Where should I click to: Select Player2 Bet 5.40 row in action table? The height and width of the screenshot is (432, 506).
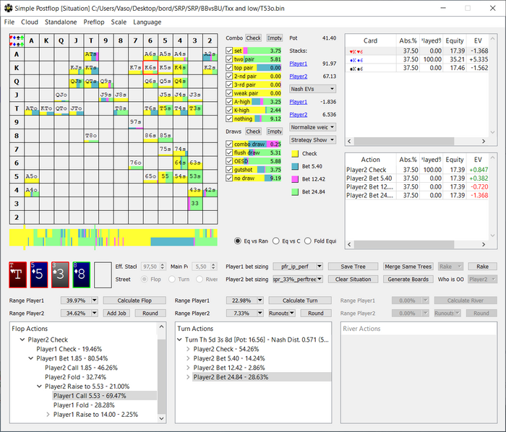[369, 178]
